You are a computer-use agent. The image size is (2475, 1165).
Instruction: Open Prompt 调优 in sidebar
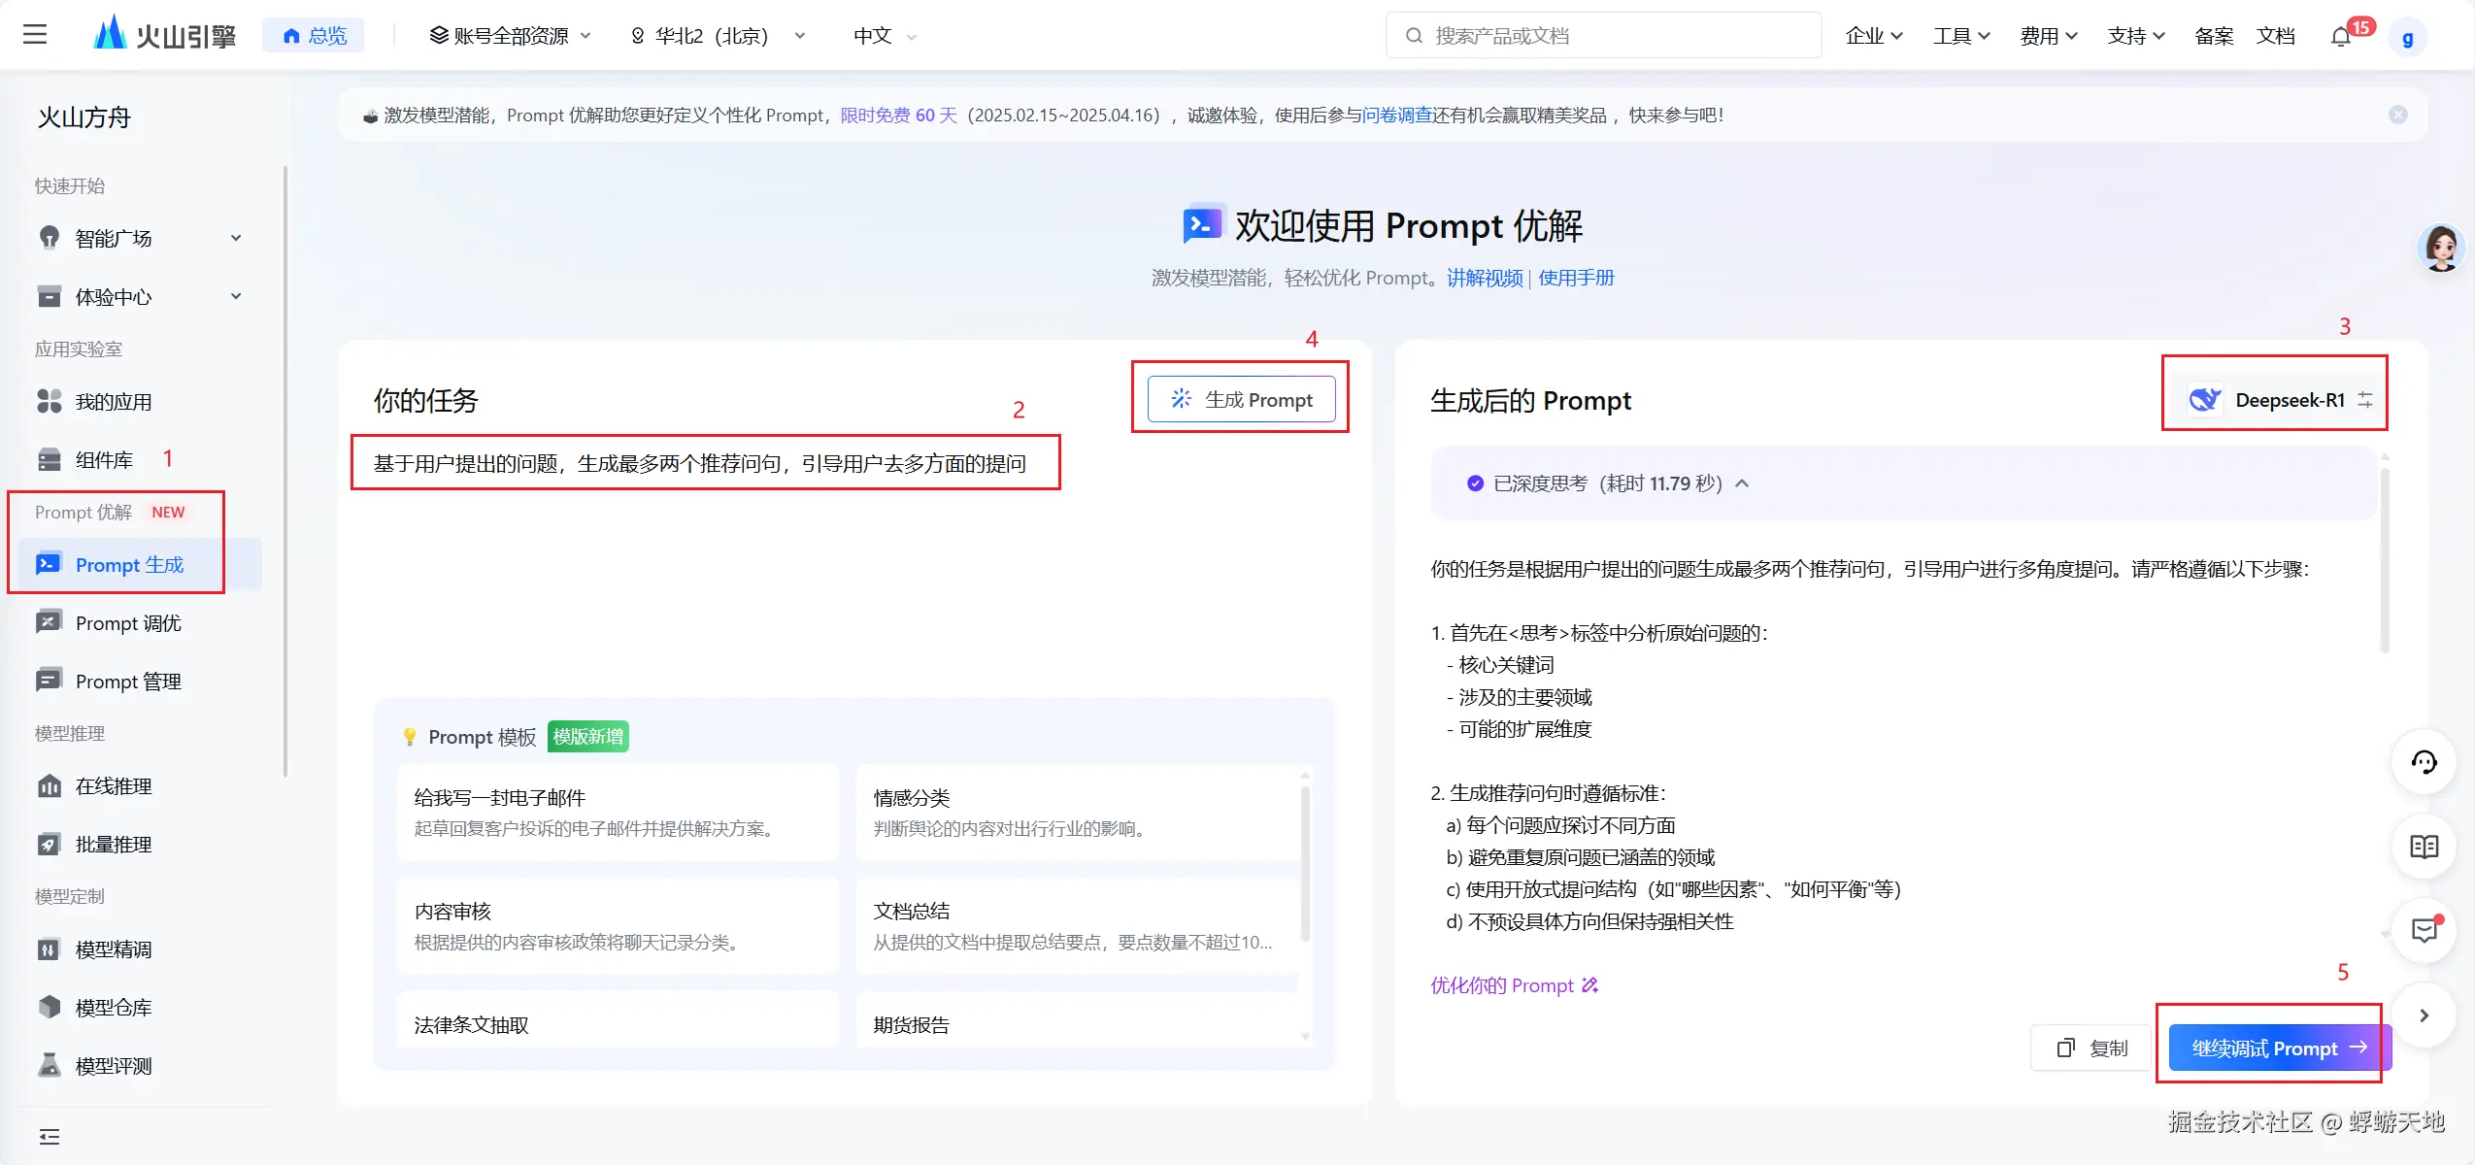pyautogui.click(x=128, y=623)
